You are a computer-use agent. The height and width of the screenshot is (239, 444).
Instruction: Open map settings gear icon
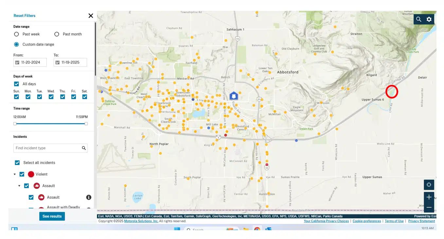429,19
